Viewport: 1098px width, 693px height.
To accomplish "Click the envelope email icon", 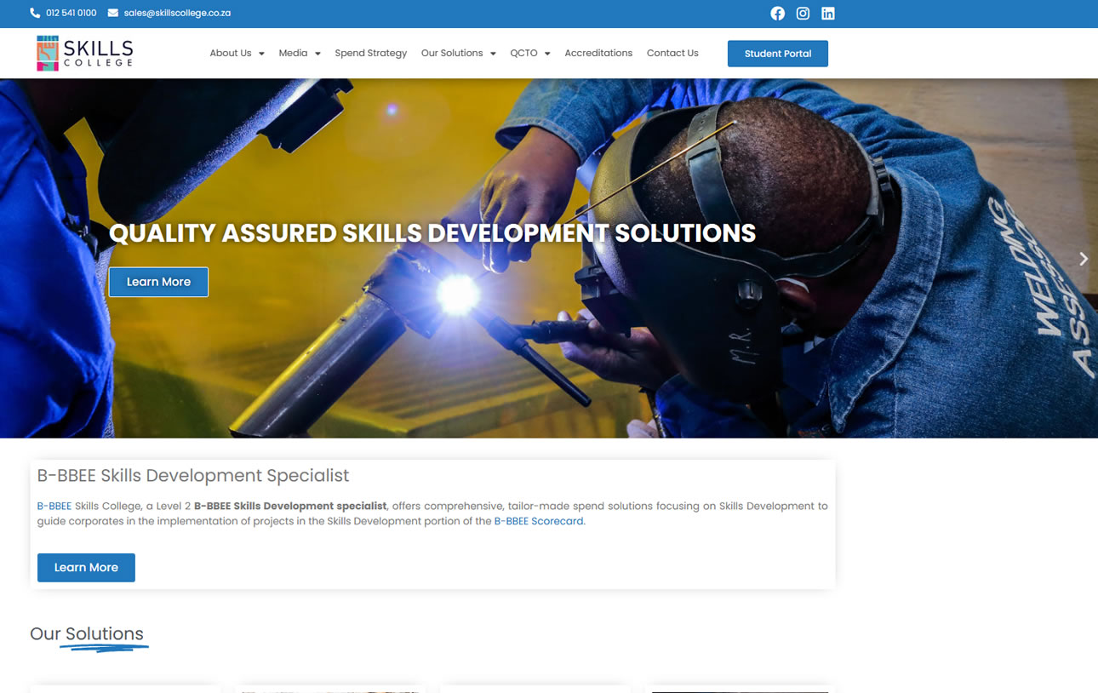I will (x=113, y=14).
